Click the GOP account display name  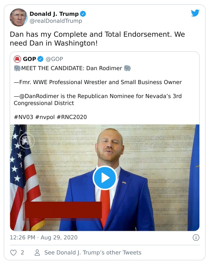pyautogui.click(x=29, y=59)
